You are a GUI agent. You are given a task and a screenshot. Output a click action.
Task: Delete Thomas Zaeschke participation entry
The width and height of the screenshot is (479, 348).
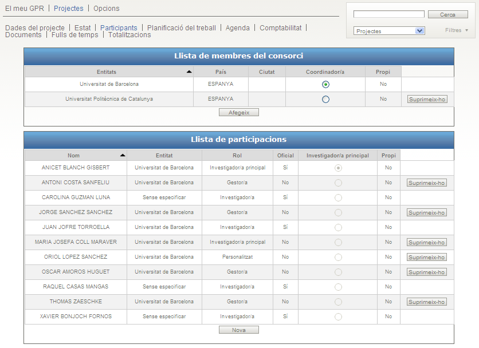pos(427,302)
